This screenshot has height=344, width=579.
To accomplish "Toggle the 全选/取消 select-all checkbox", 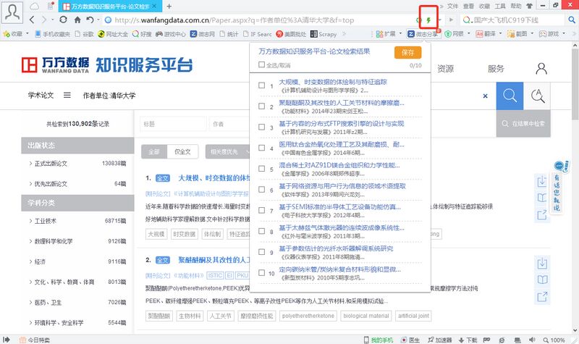I will tap(261, 64).
